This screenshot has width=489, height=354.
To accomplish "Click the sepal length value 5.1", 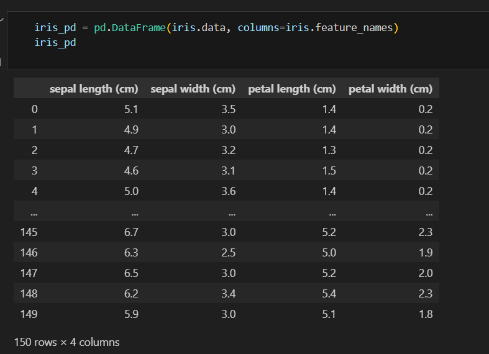I will tap(131, 109).
